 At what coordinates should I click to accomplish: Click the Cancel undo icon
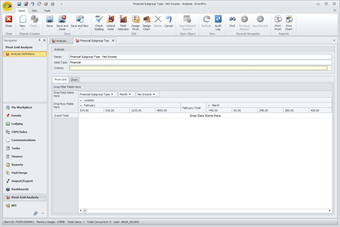[169, 19]
